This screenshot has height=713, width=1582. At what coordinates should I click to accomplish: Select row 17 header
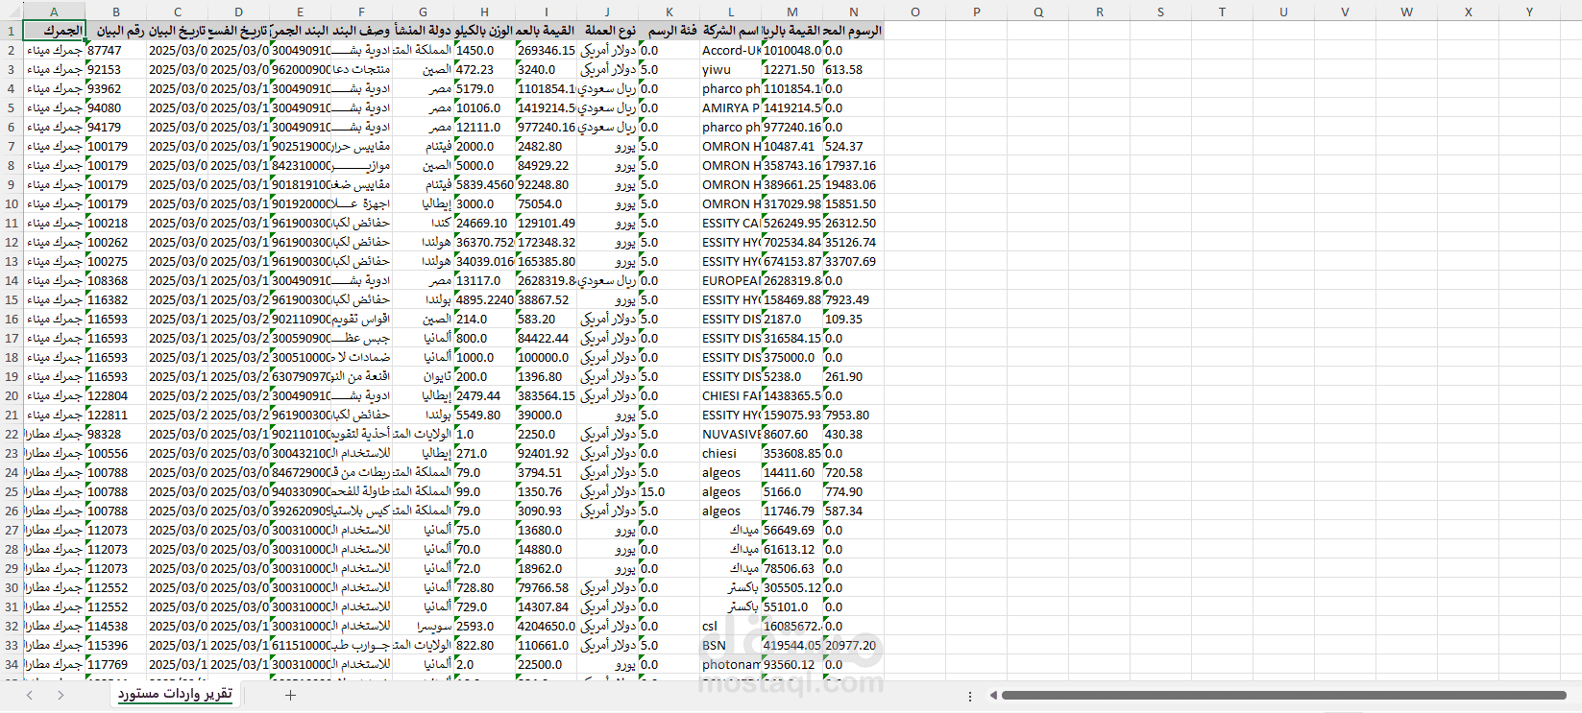click(12, 338)
